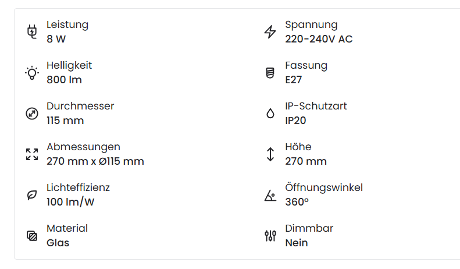
Task: Select the sliders icon next to Dimmbar
Action: (270, 236)
